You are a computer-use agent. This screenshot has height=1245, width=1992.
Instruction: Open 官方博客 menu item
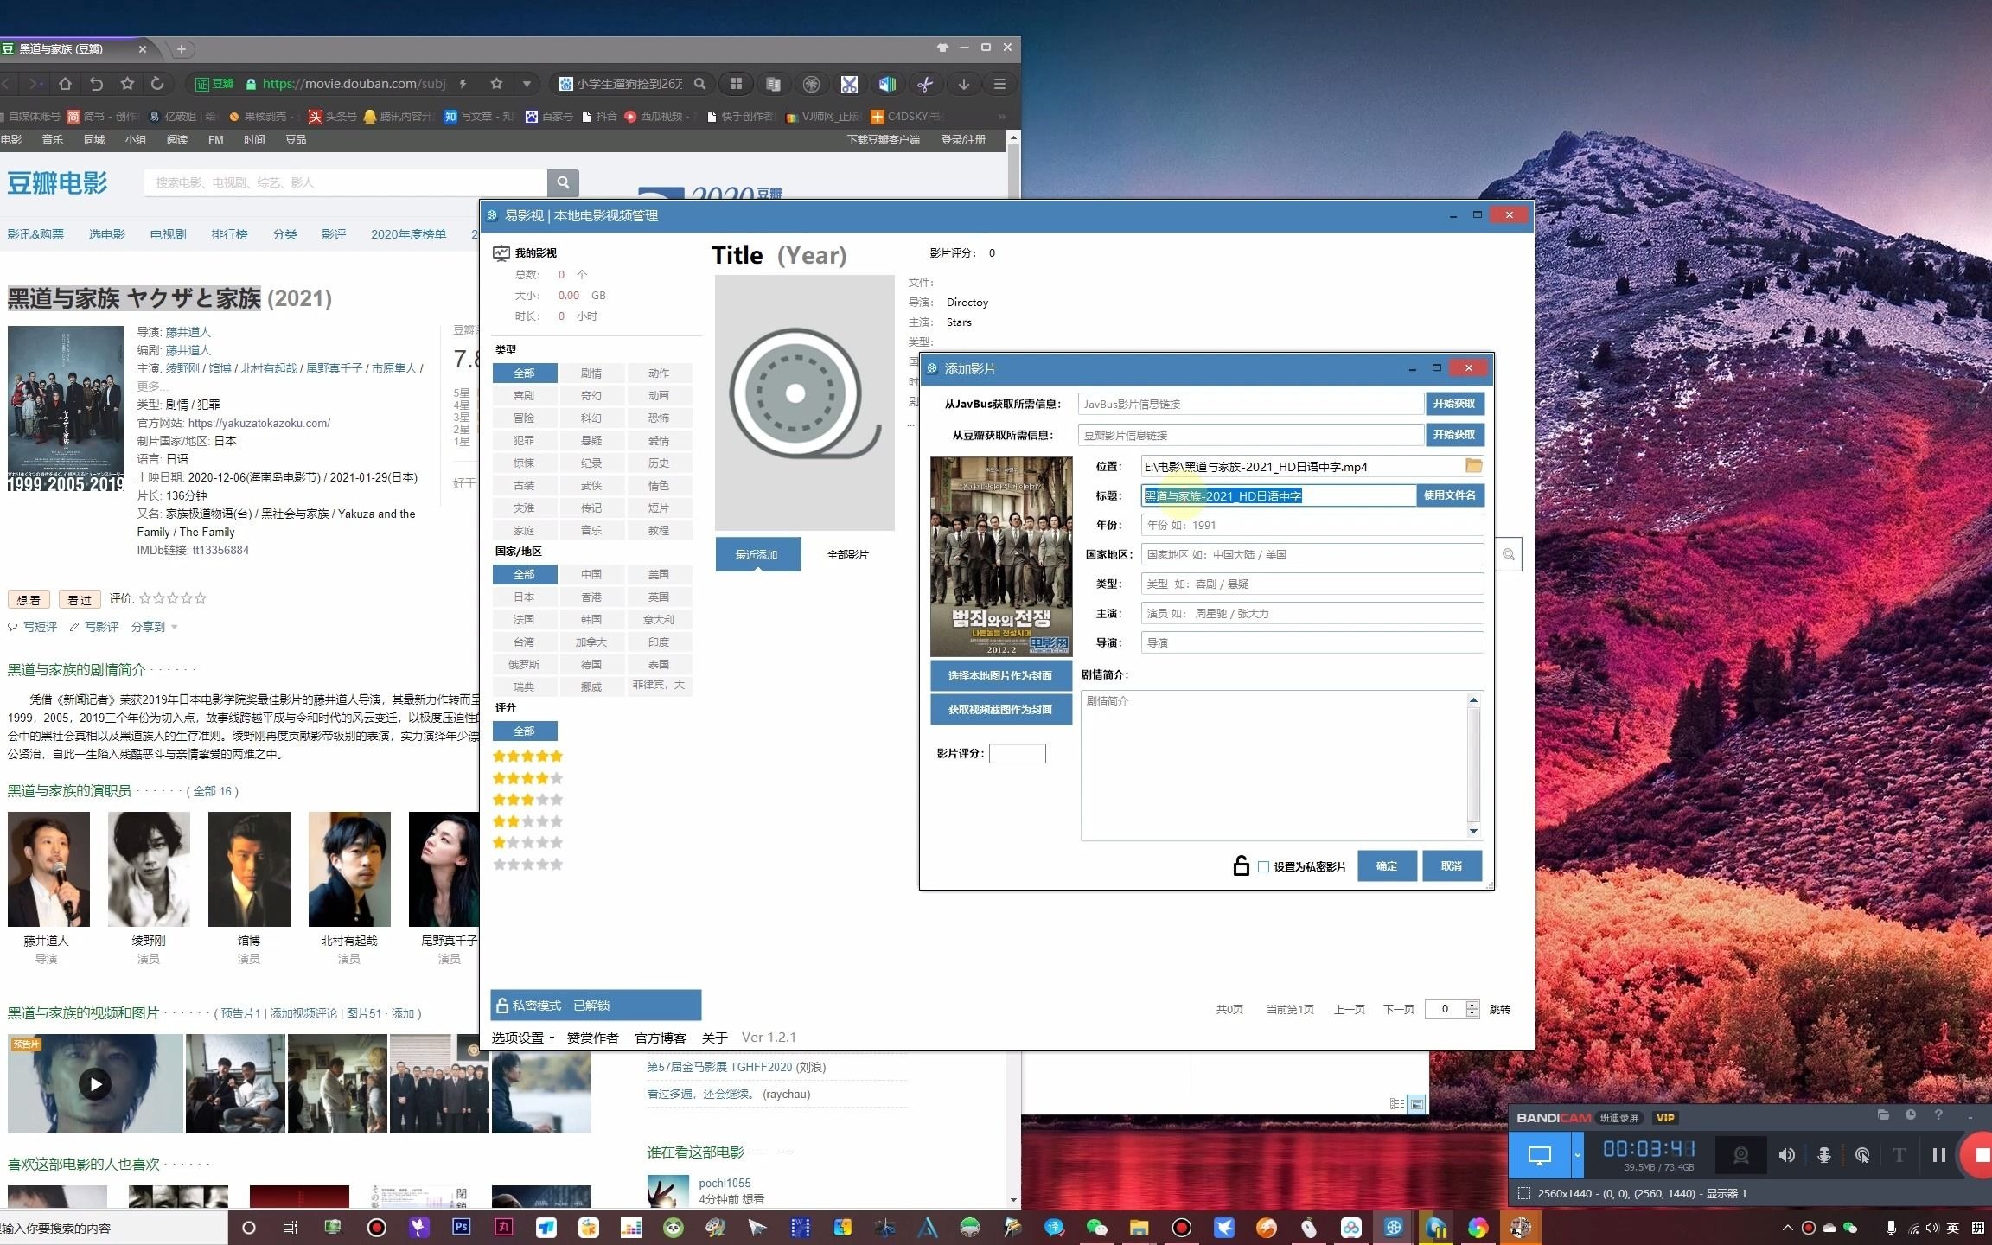[661, 1037]
